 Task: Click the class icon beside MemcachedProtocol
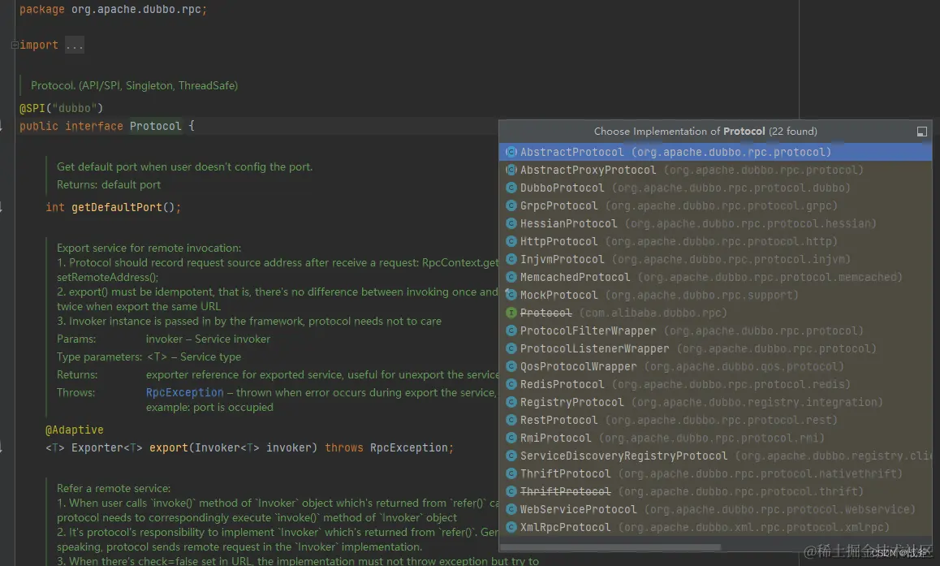tap(511, 277)
